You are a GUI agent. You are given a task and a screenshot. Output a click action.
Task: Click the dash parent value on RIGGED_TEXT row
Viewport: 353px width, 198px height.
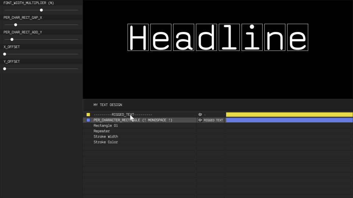205,114
